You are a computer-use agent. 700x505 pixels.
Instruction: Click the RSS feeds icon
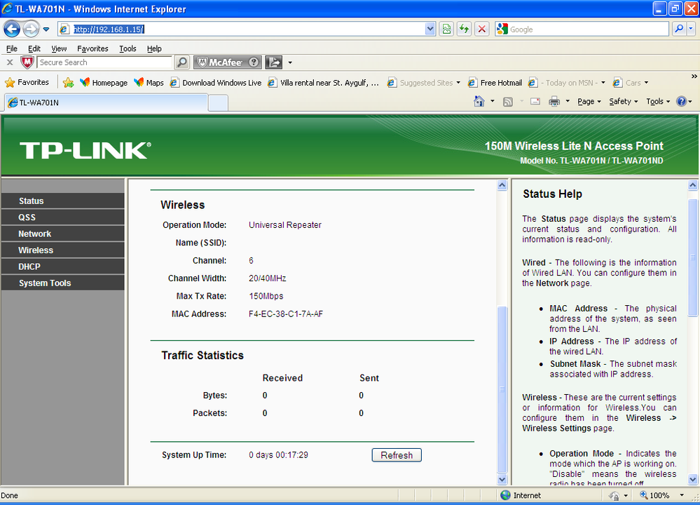(507, 102)
